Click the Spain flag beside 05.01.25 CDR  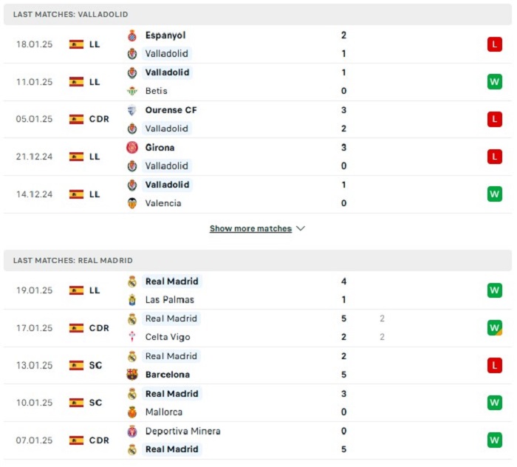coord(76,119)
